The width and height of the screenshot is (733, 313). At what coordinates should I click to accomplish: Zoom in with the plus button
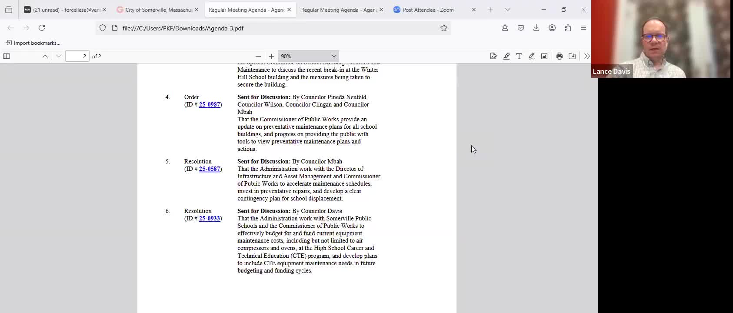click(x=271, y=56)
